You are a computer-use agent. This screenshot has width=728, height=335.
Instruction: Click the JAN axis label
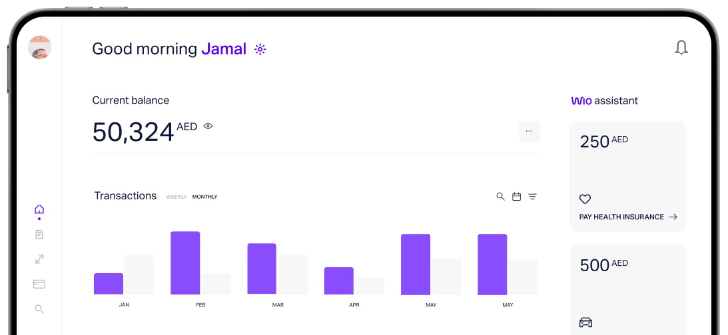coord(124,305)
